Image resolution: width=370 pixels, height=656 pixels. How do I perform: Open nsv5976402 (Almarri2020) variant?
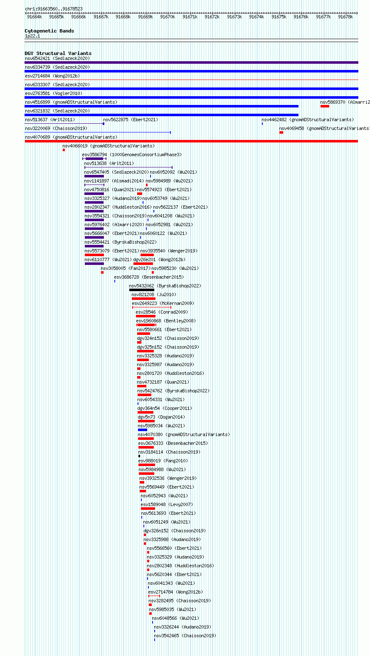point(114,224)
